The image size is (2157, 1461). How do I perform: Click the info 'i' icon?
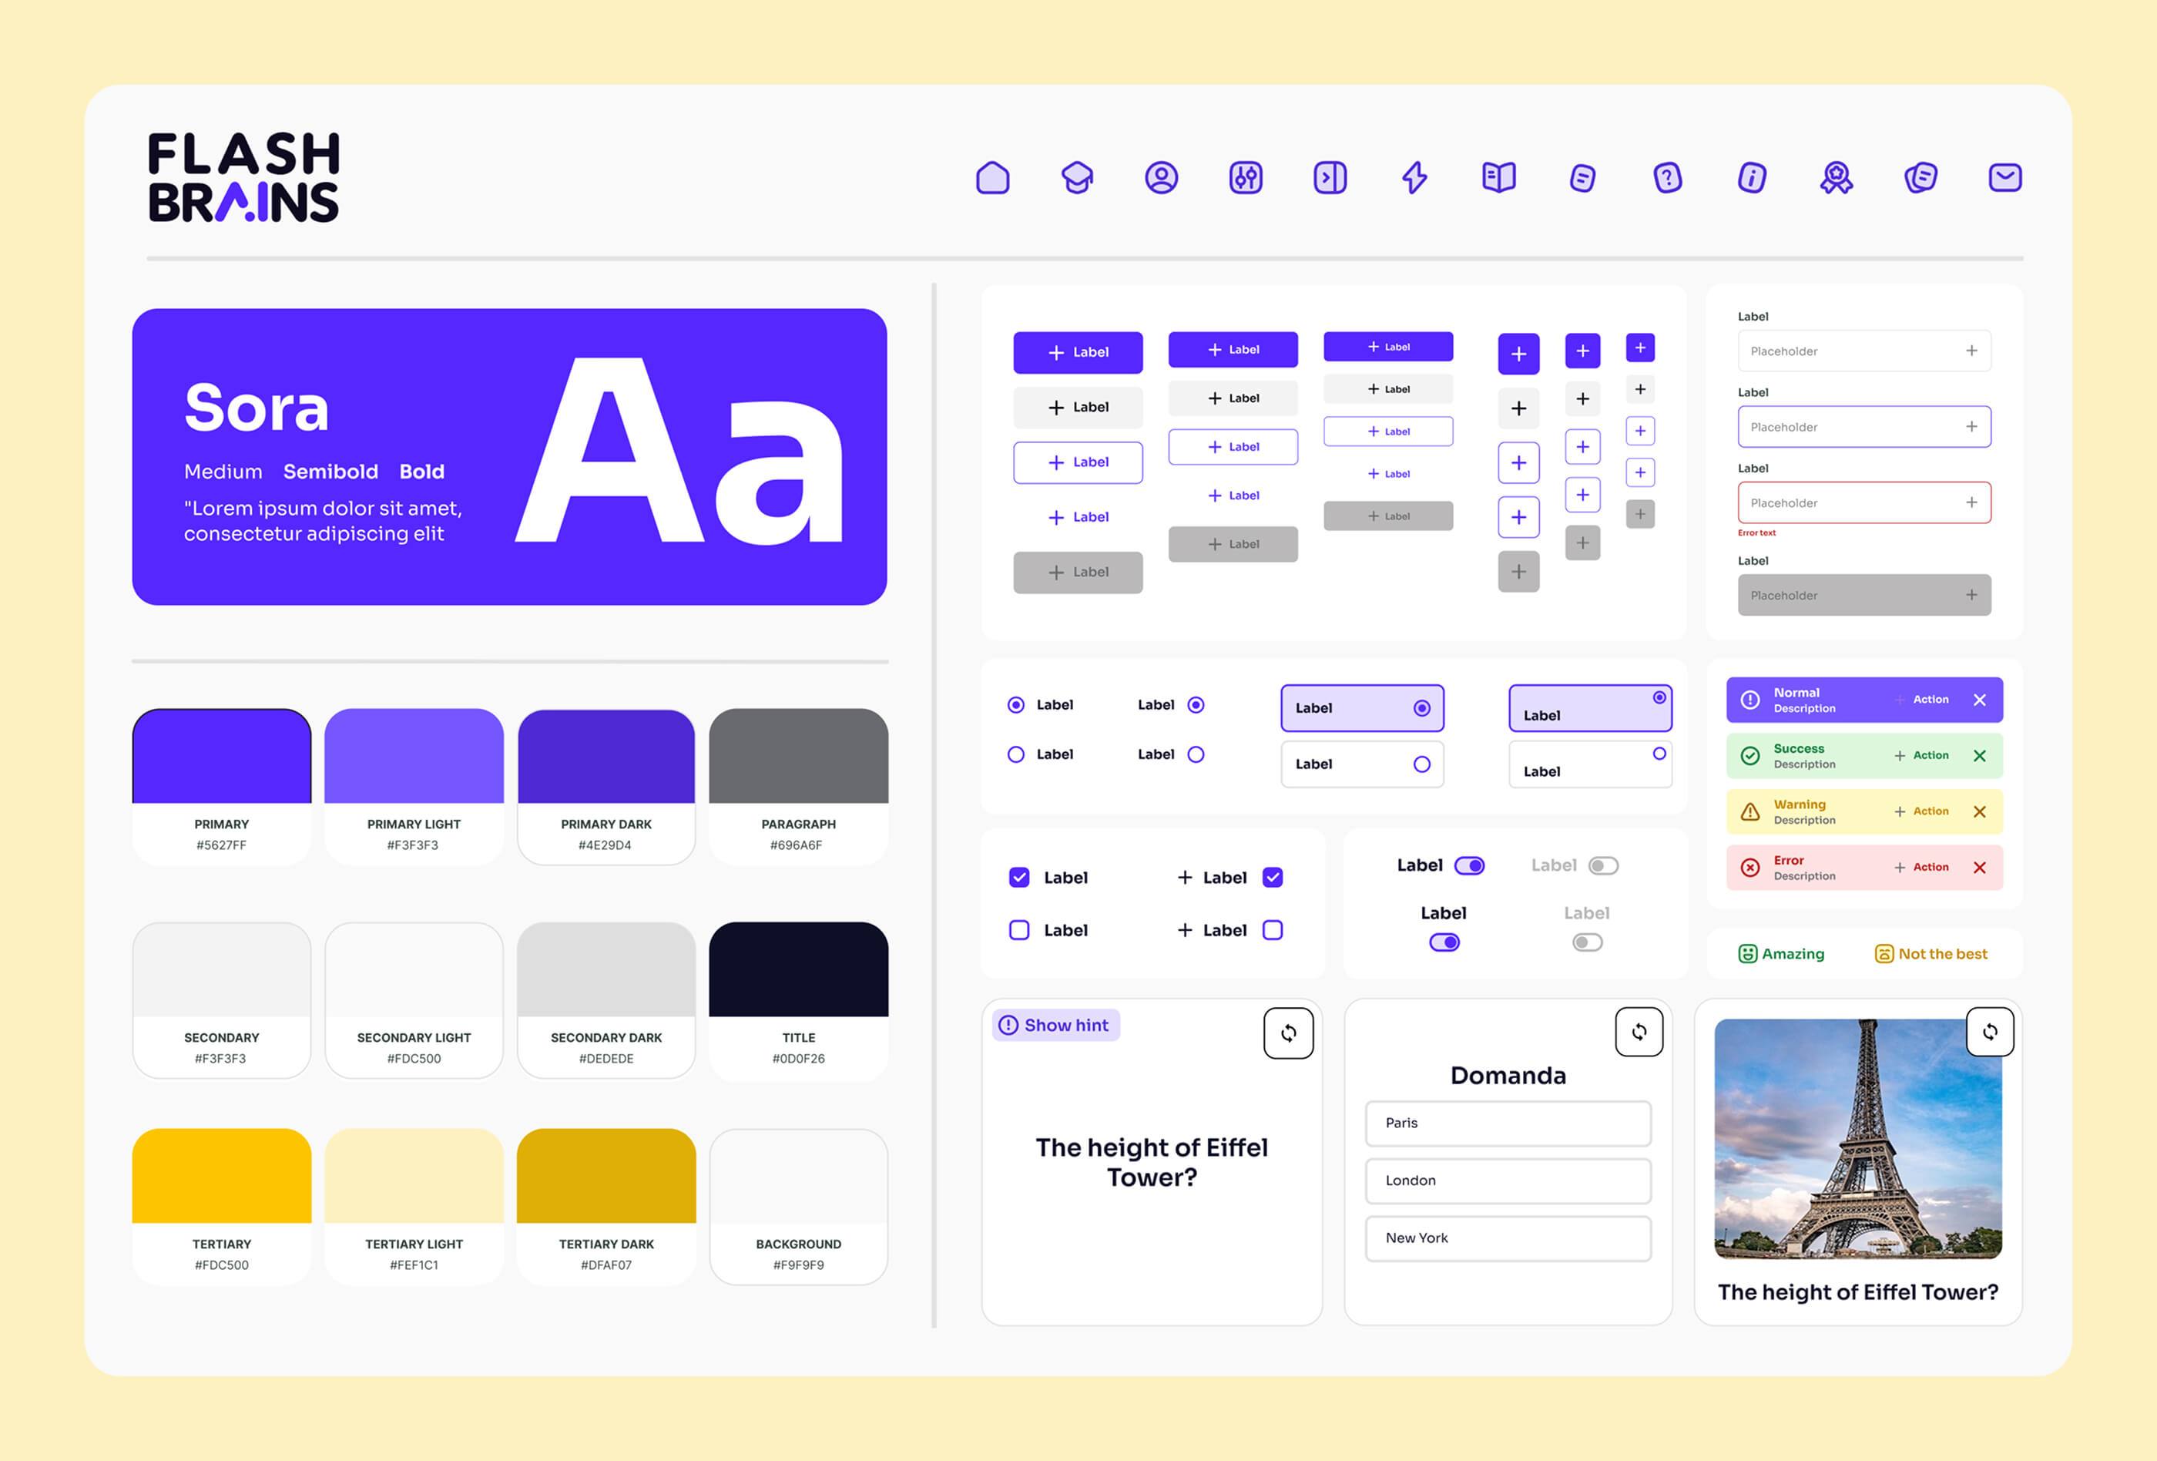[1753, 177]
